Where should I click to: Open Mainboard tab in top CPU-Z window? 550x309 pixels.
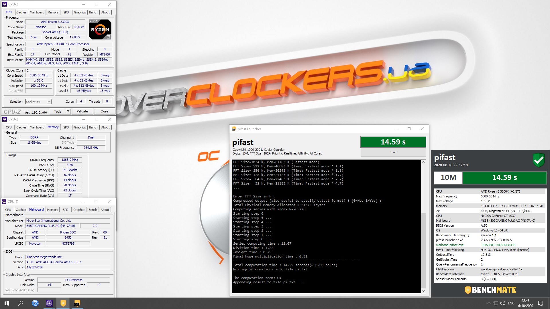coord(37,12)
